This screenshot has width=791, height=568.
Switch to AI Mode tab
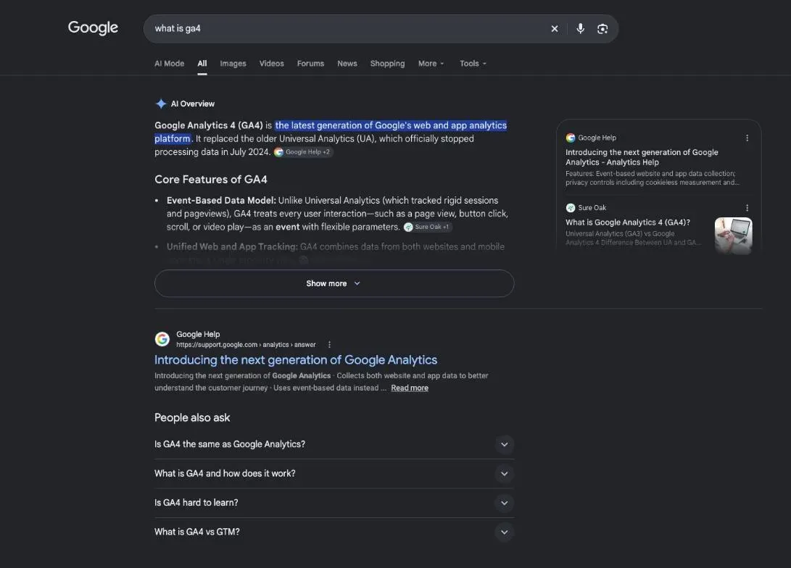point(169,64)
